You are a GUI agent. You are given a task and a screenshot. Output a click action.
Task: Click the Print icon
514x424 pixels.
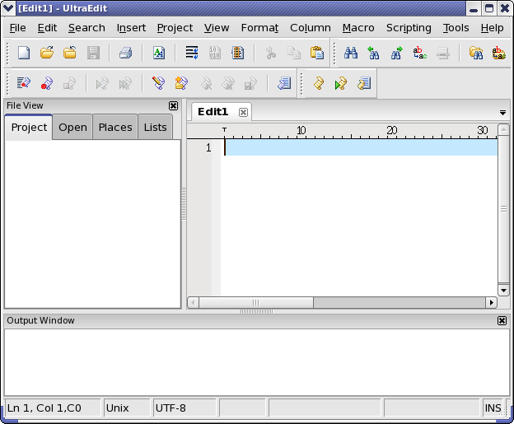pyautogui.click(x=126, y=53)
